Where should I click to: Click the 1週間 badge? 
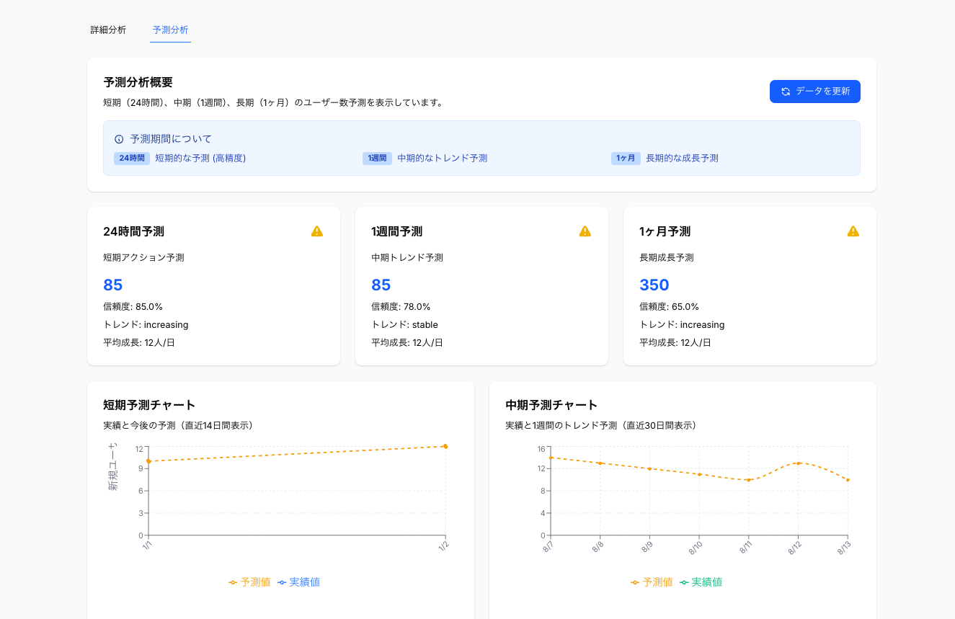coord(377,159)
